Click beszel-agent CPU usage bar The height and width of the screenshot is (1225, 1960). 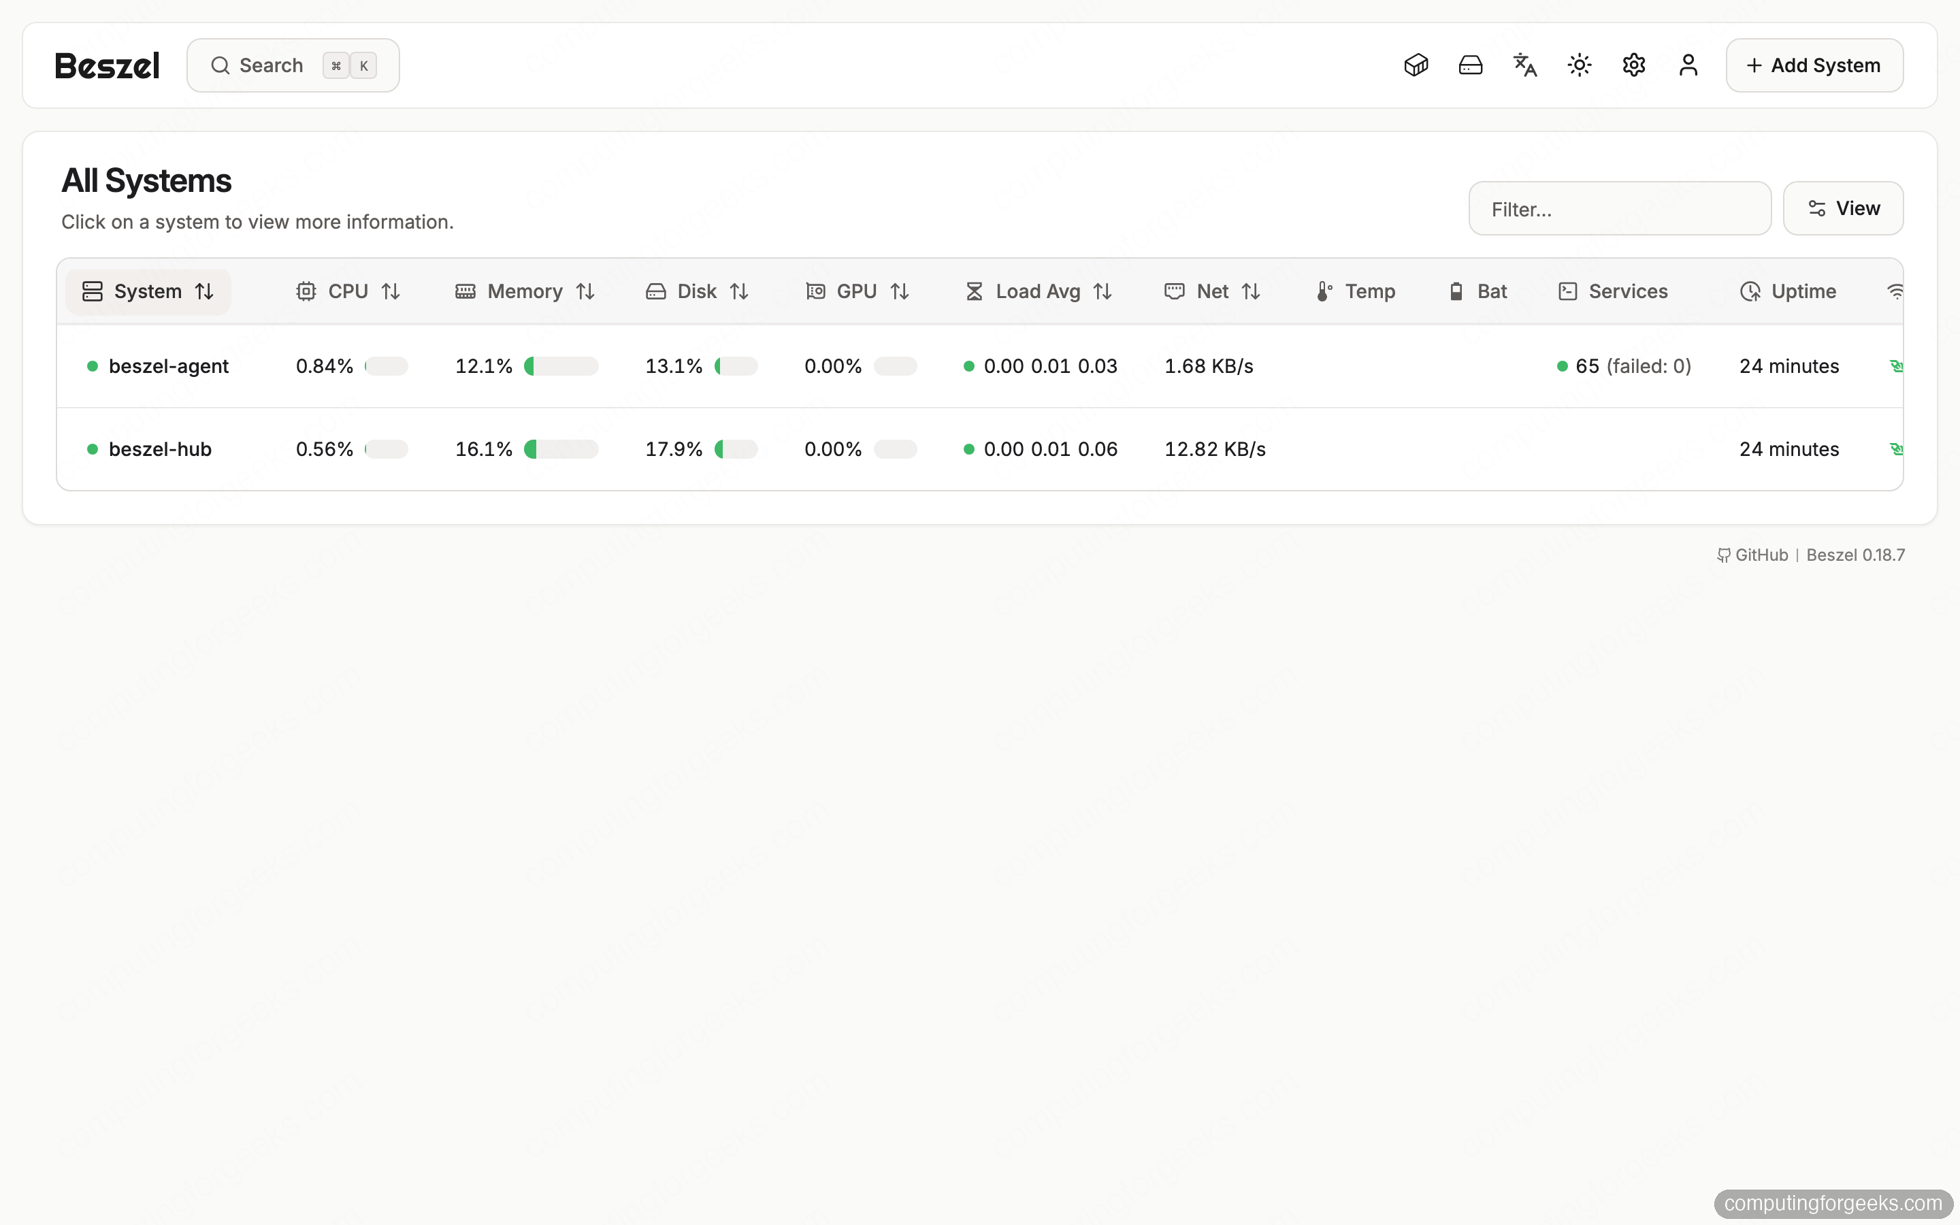[387, 366]
